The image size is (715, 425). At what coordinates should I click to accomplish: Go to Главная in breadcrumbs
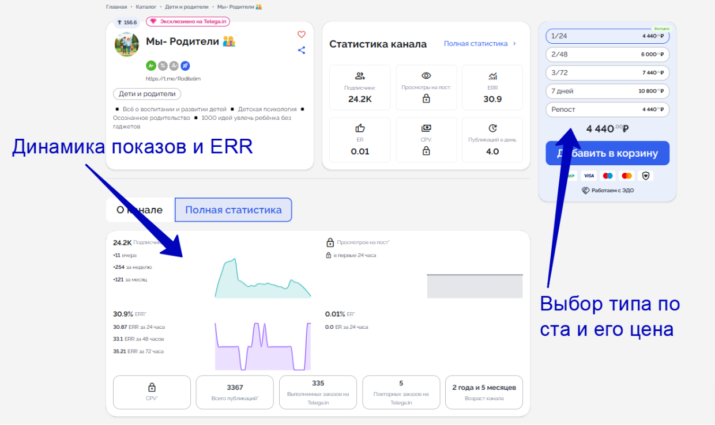pyautogui.click(x=116, y=7)
